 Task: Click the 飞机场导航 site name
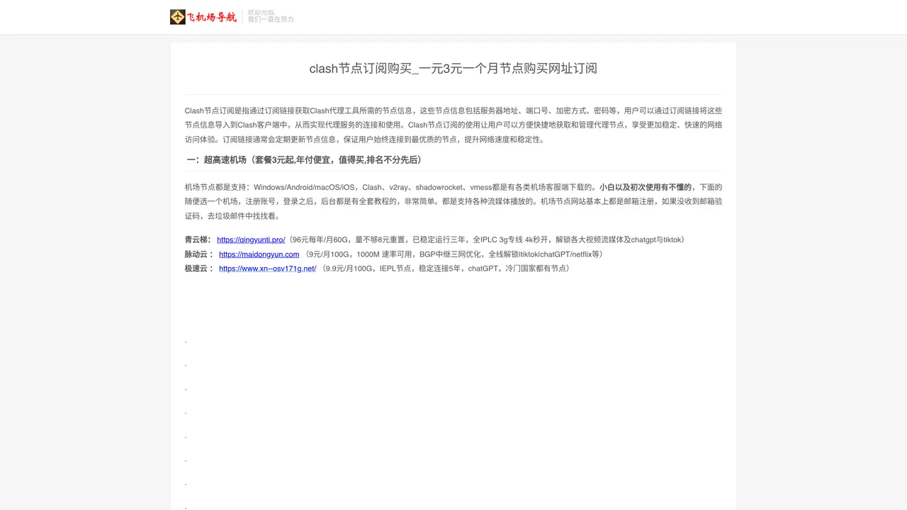tap(212, 17)
